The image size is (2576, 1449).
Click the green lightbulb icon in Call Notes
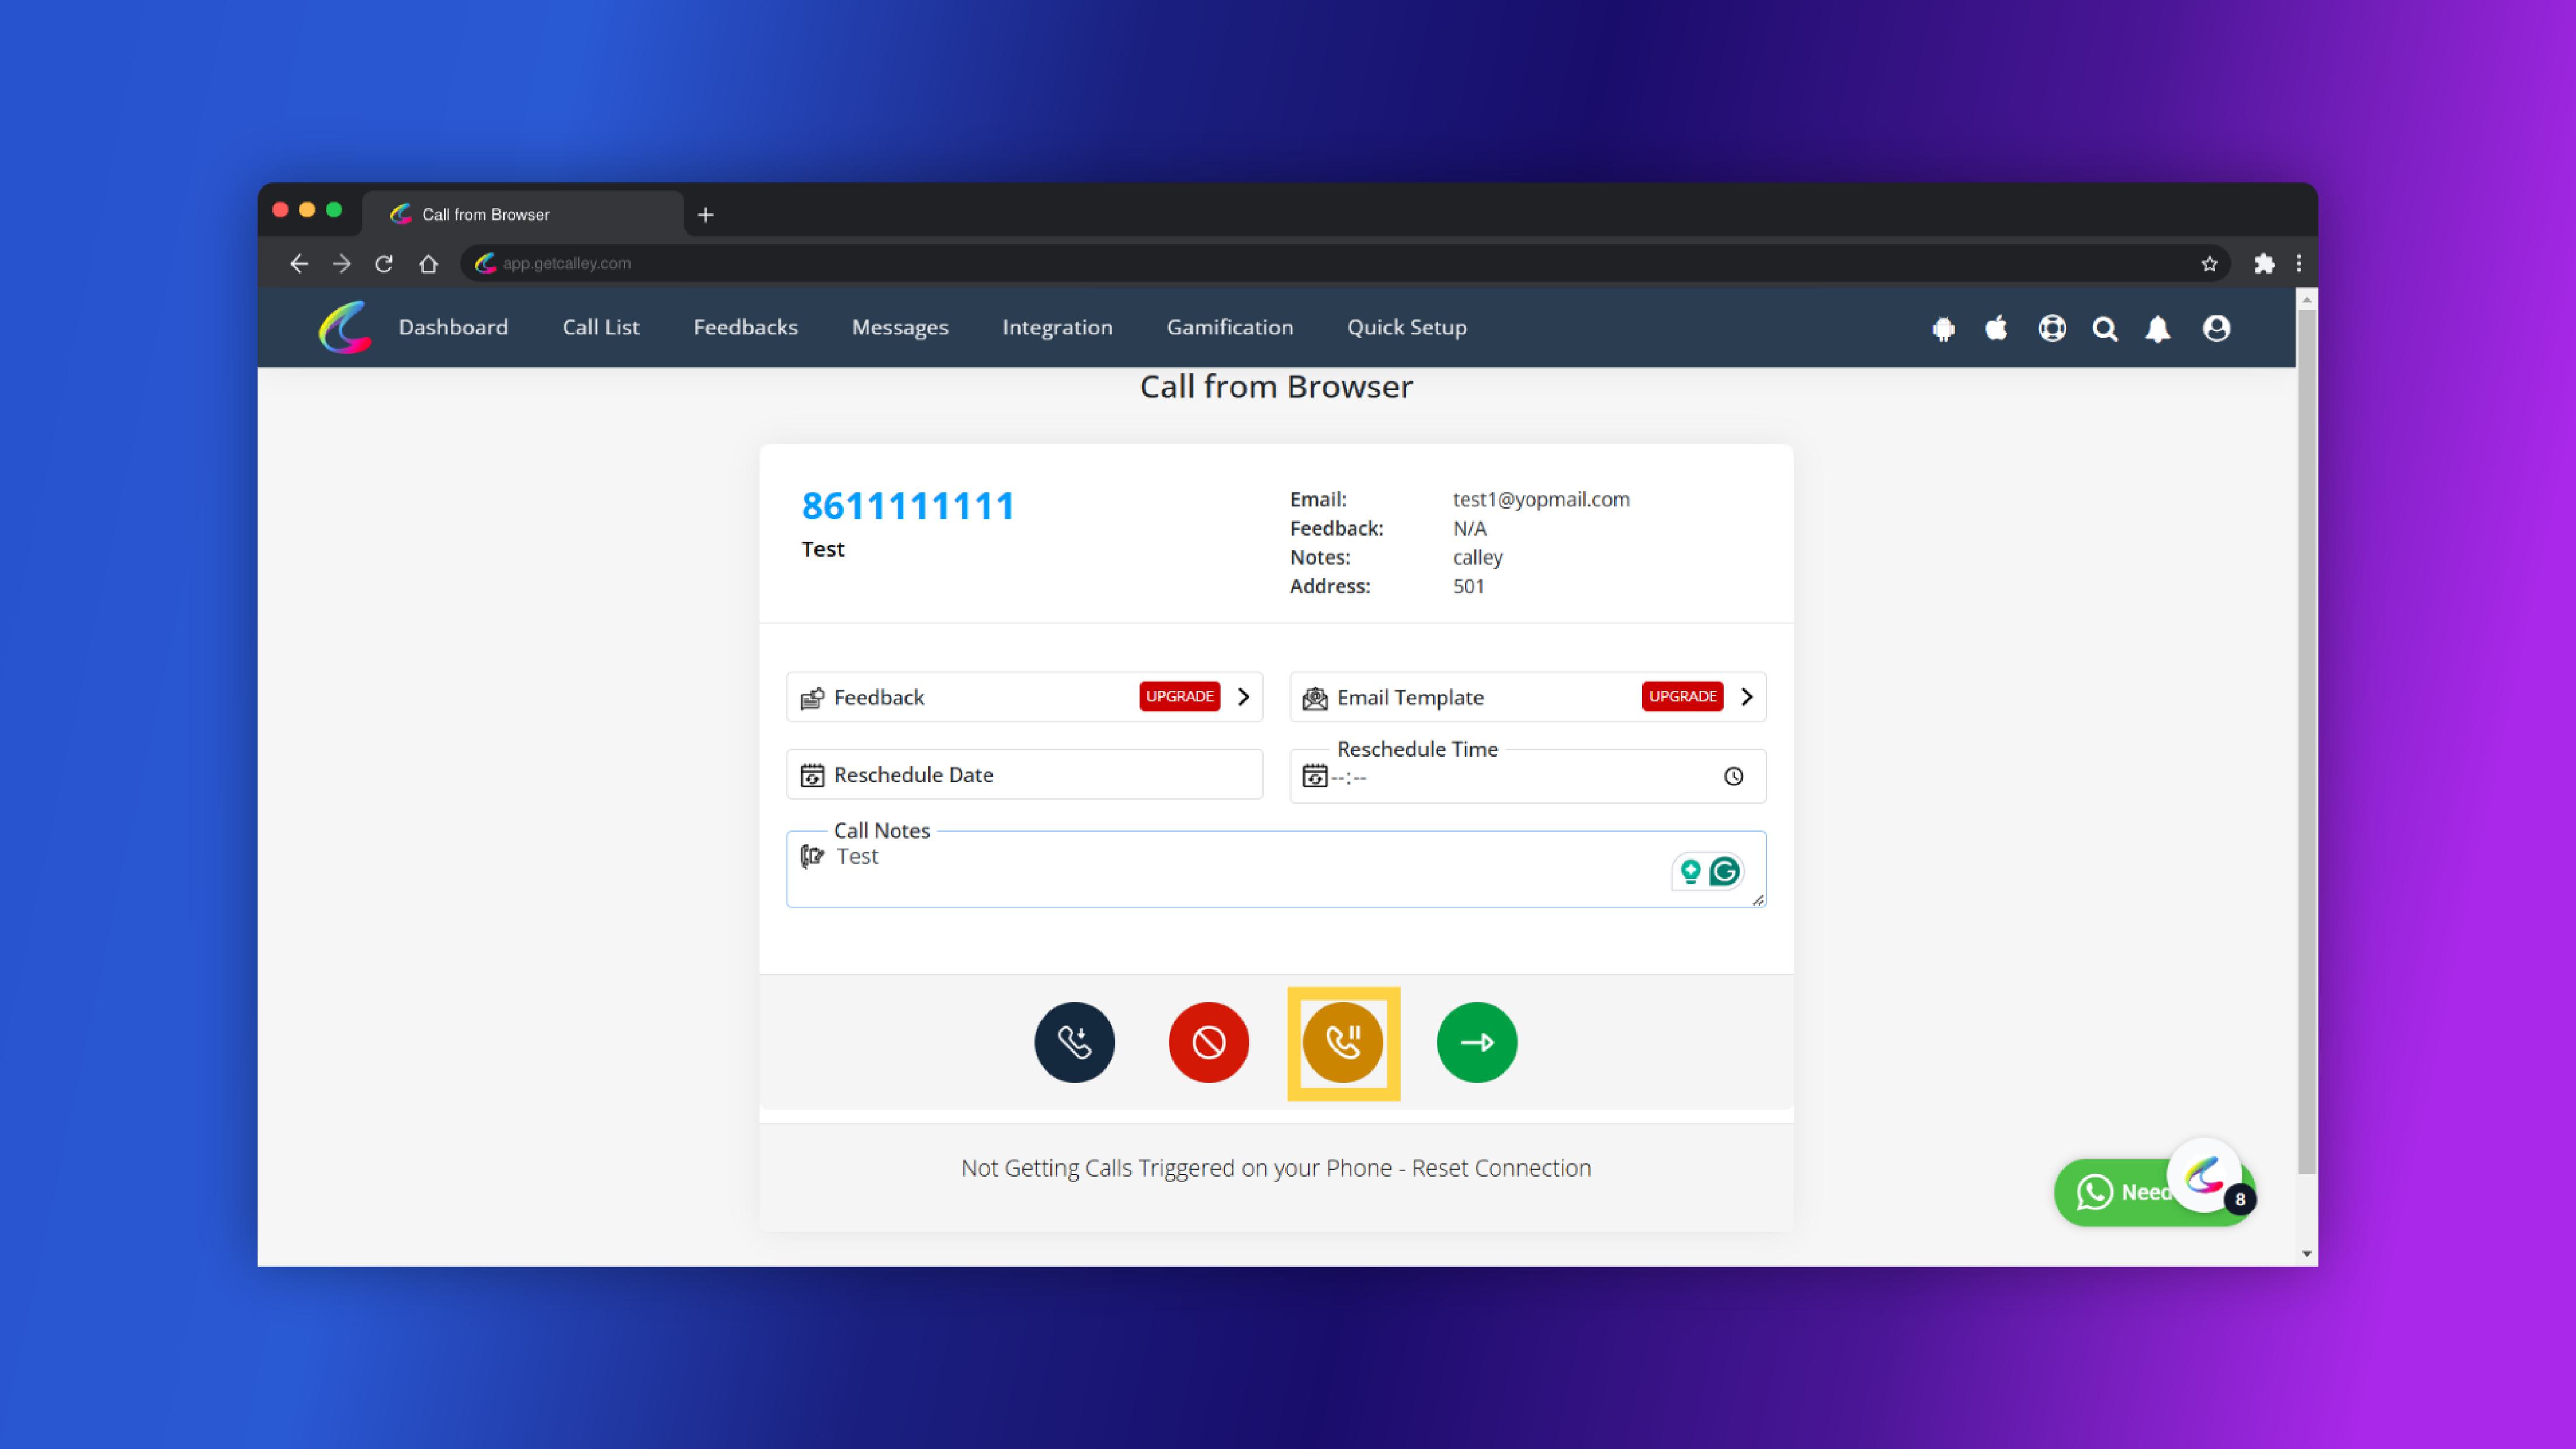tap(1690, 872)
